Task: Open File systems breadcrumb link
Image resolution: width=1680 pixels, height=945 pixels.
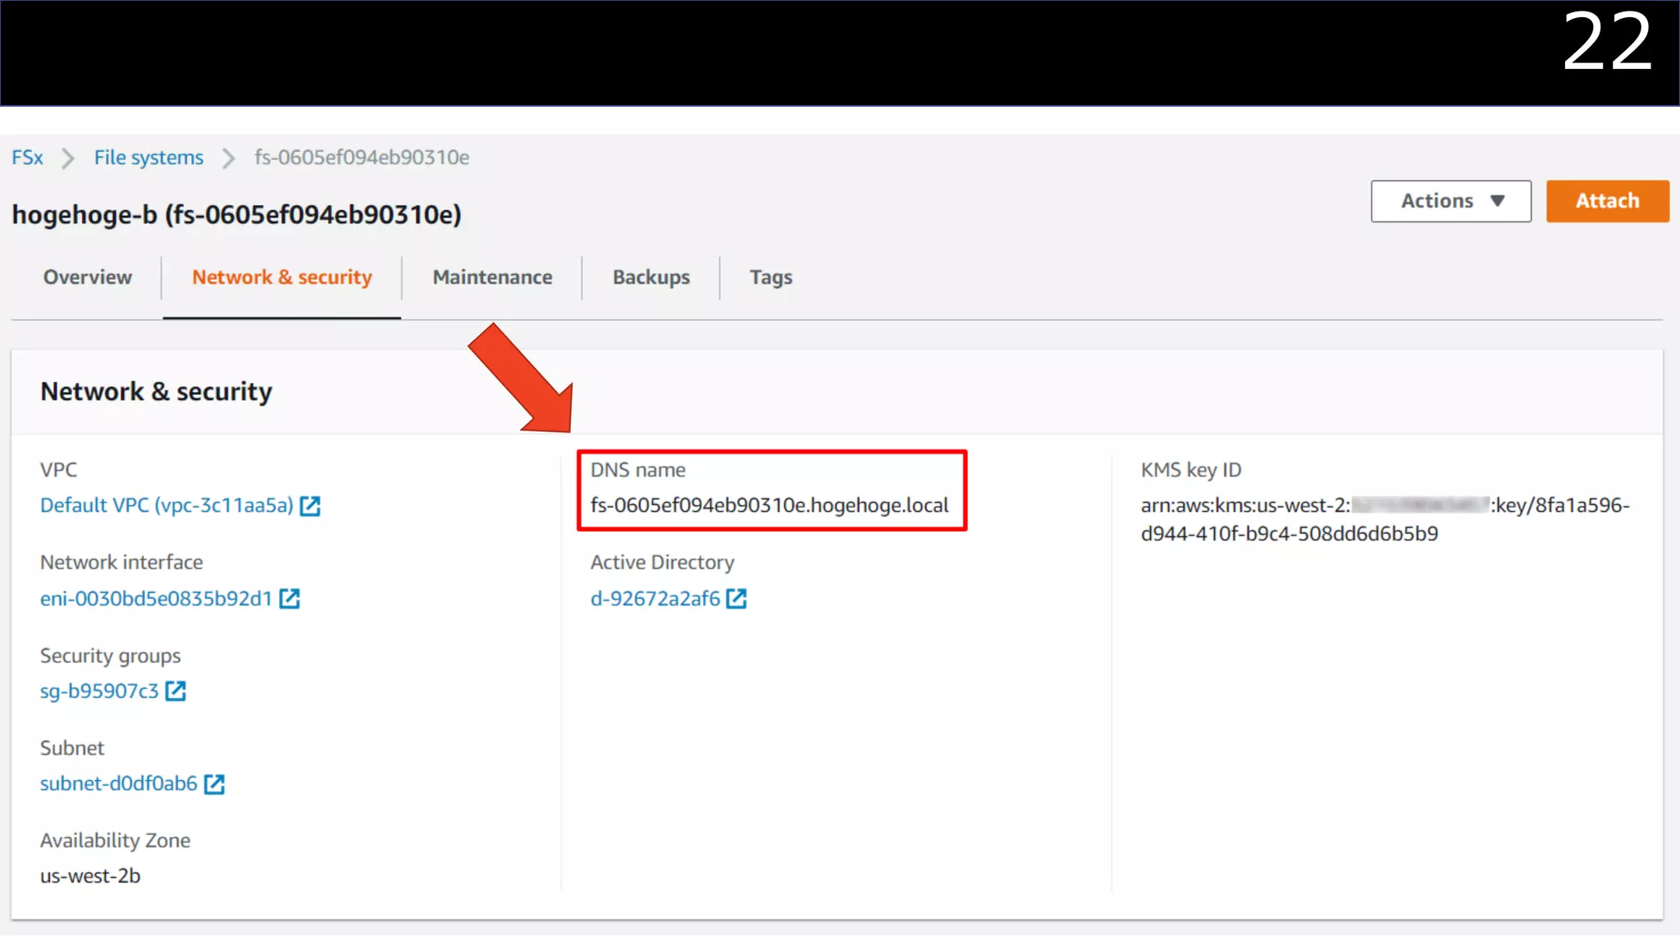Action: [148, 157]
